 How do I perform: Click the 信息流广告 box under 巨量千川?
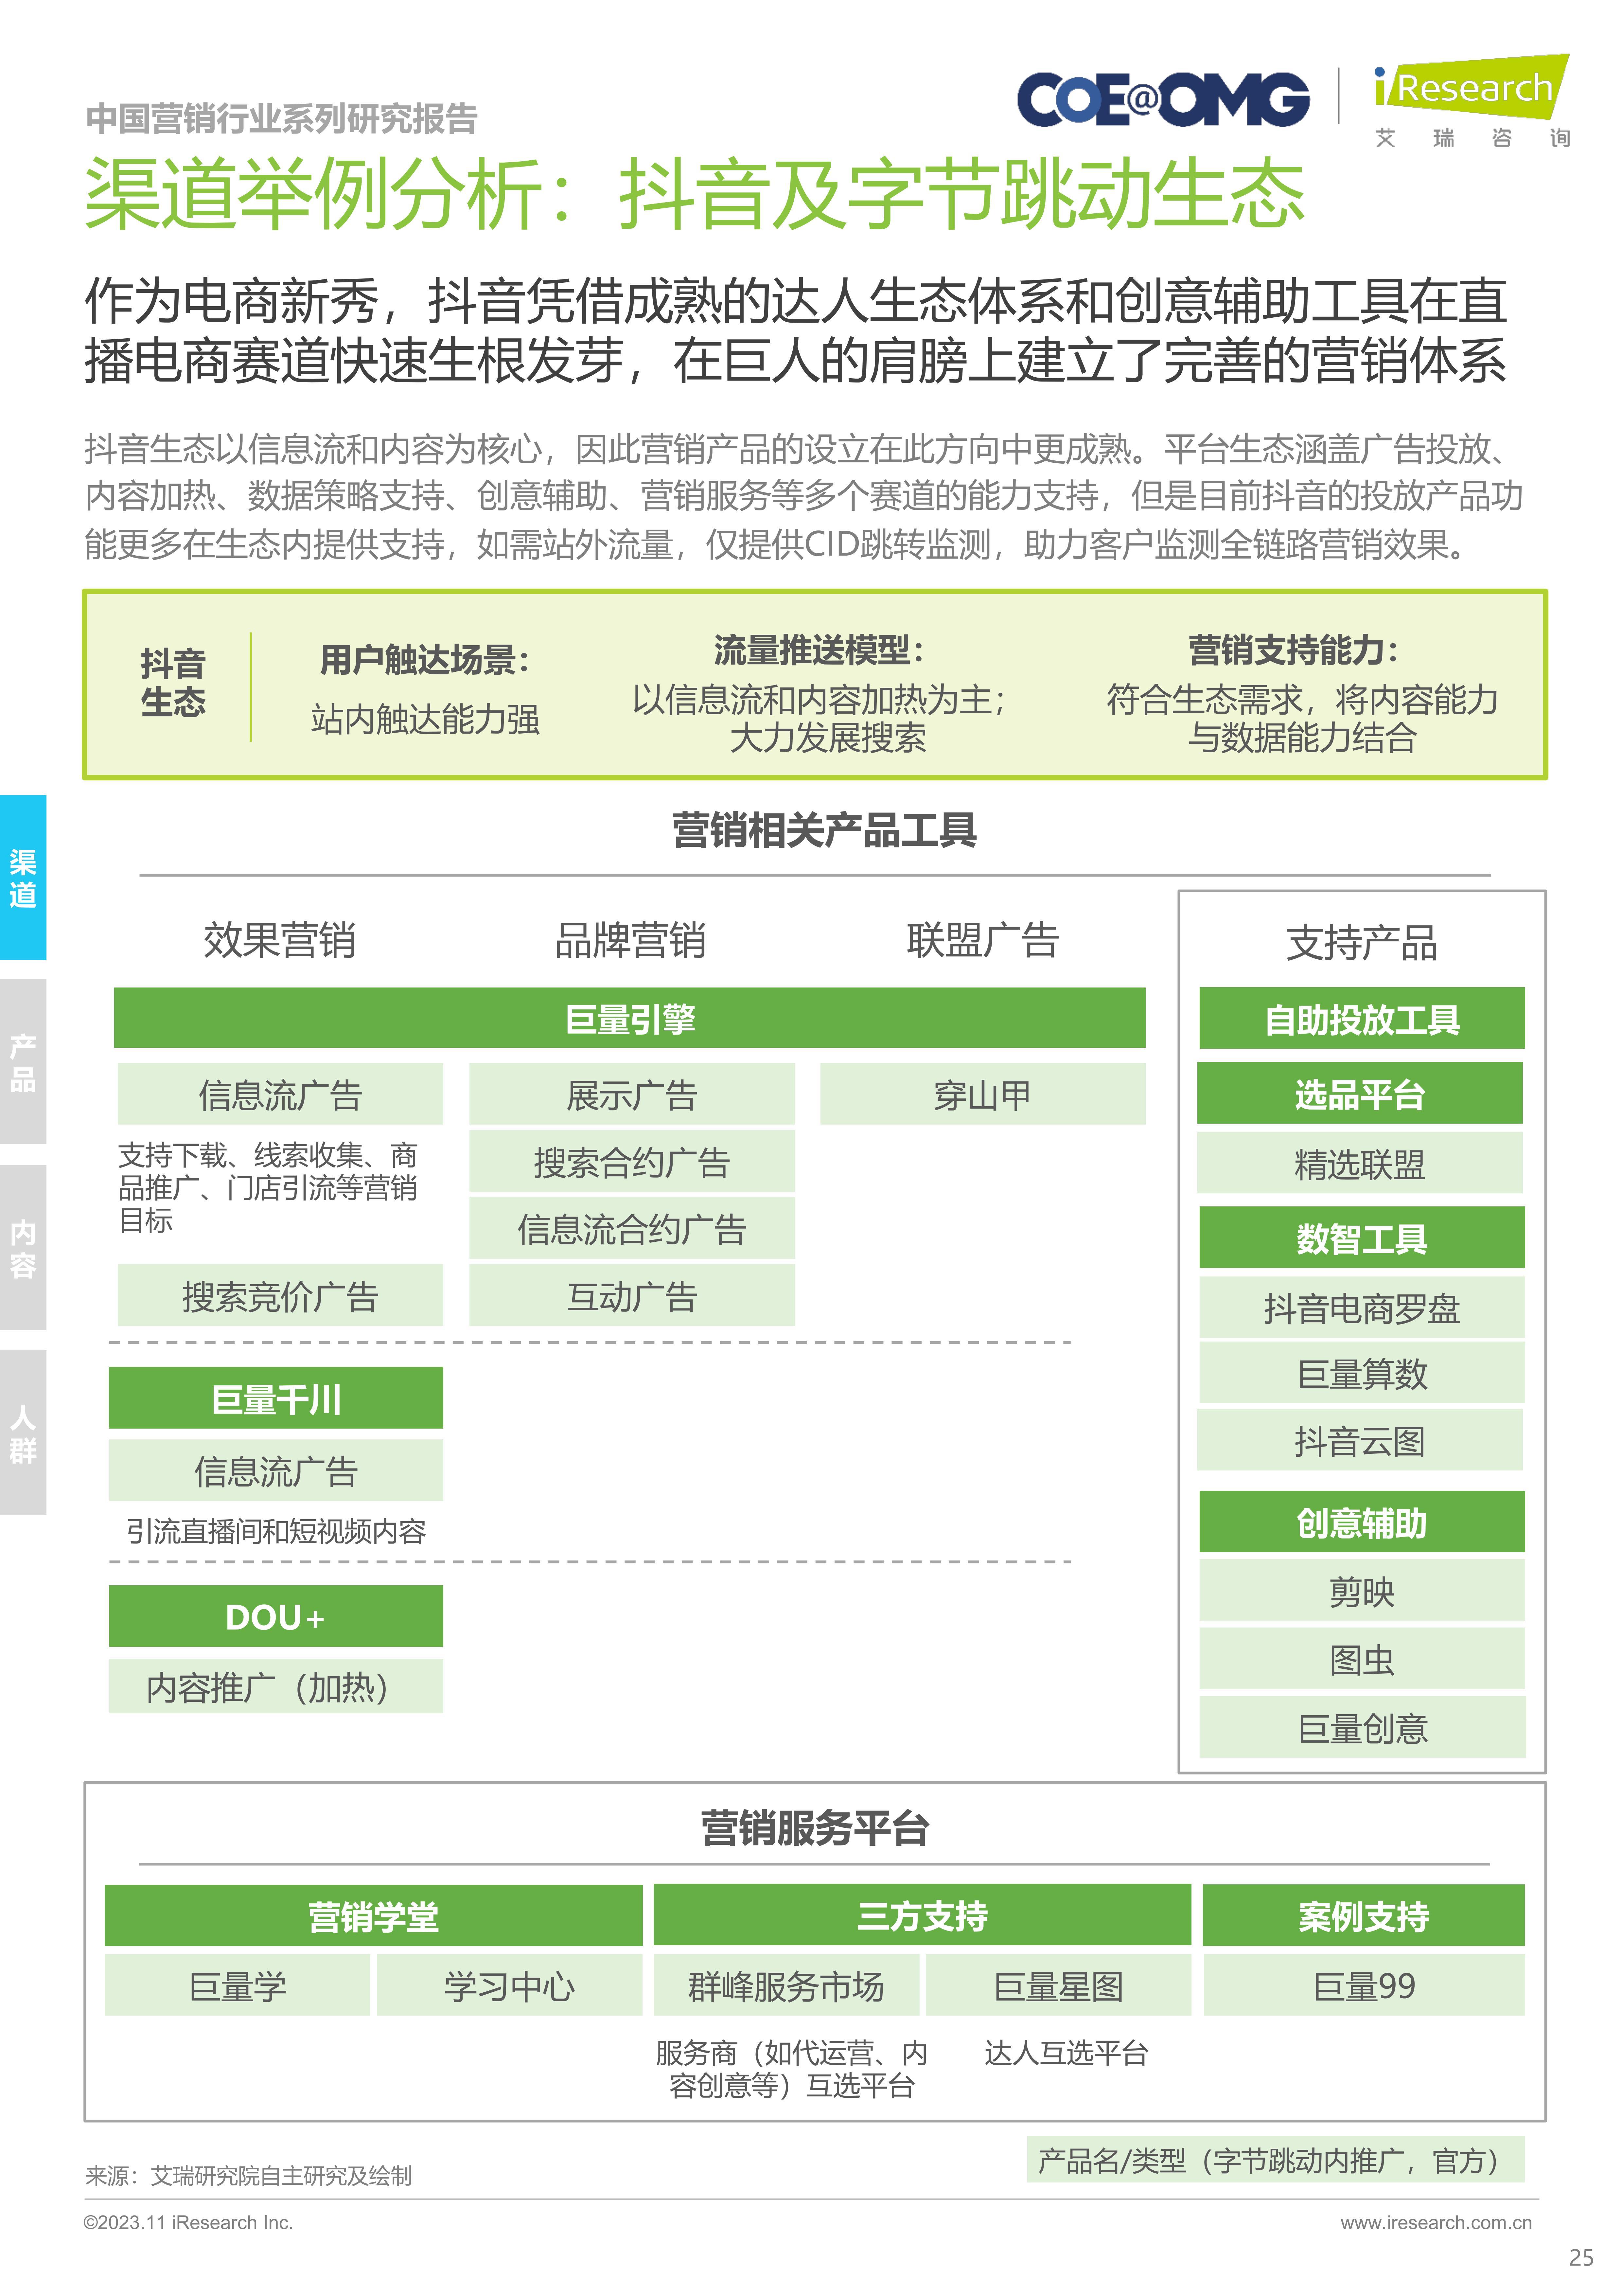[x=276, y=1470]
